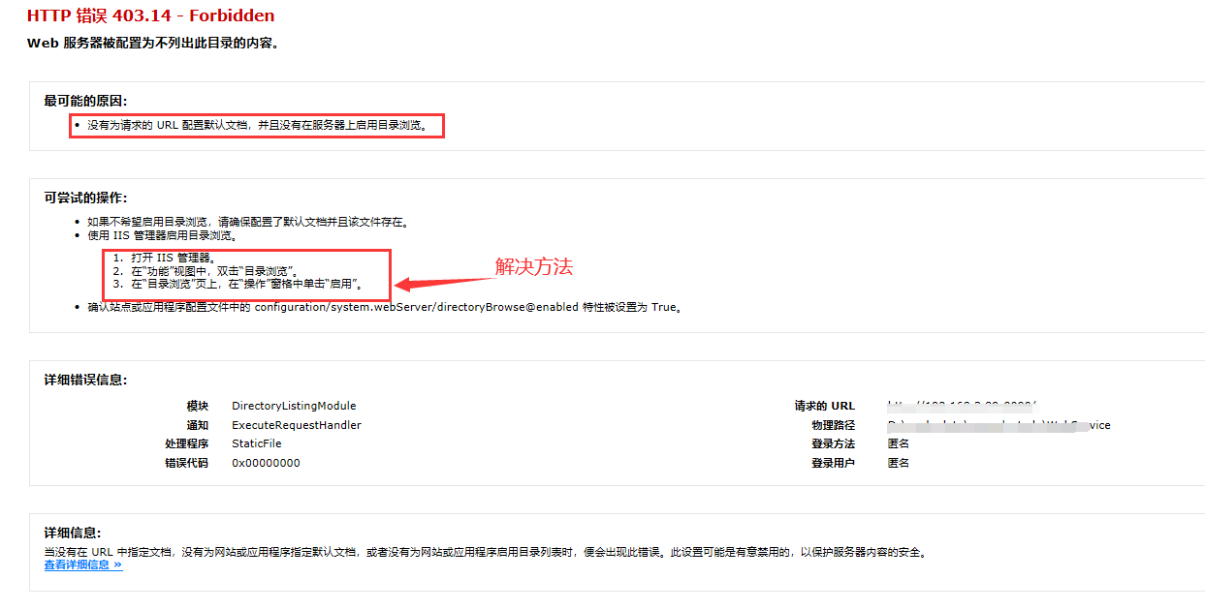This screenshot has width=1205, height=610.
Task: Click the HTTP 错误 403.14 heading
Action: coord(152,15)
